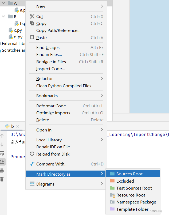This screenshot has height=215, width=169.
Task: Mark directory as Sources Root
Action: tap(133, 174)
